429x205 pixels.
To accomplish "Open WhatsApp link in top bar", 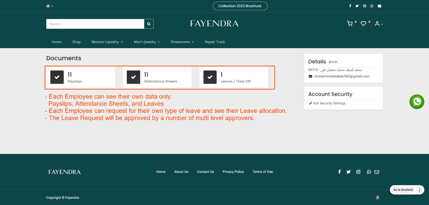I will pos(372,6).
